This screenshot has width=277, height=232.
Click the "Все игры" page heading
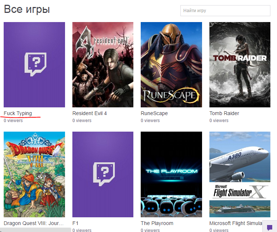27,9
